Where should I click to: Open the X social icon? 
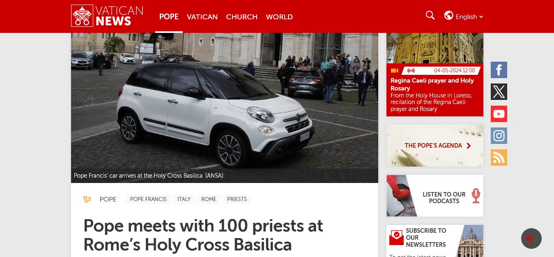click(499, 92)
